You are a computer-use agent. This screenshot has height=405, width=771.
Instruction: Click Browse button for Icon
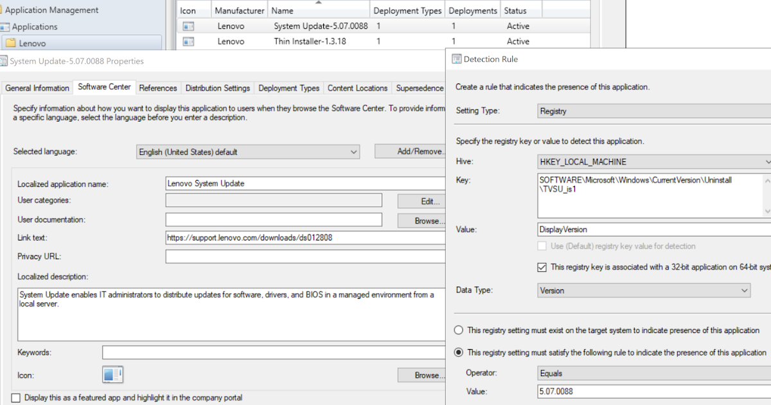pos(421,375)
